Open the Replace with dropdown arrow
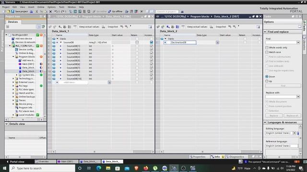 click(x=298, y=97)
